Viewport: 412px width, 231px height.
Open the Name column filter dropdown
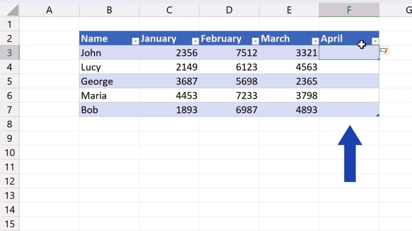[x=135, y=41]
